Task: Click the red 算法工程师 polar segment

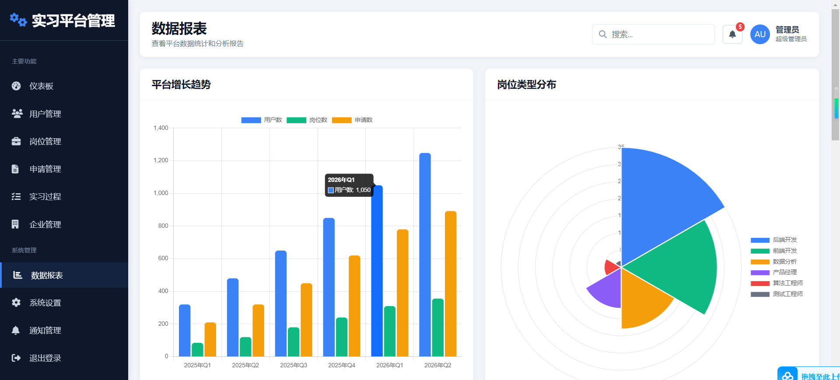Action: click(x=611, y=267)
